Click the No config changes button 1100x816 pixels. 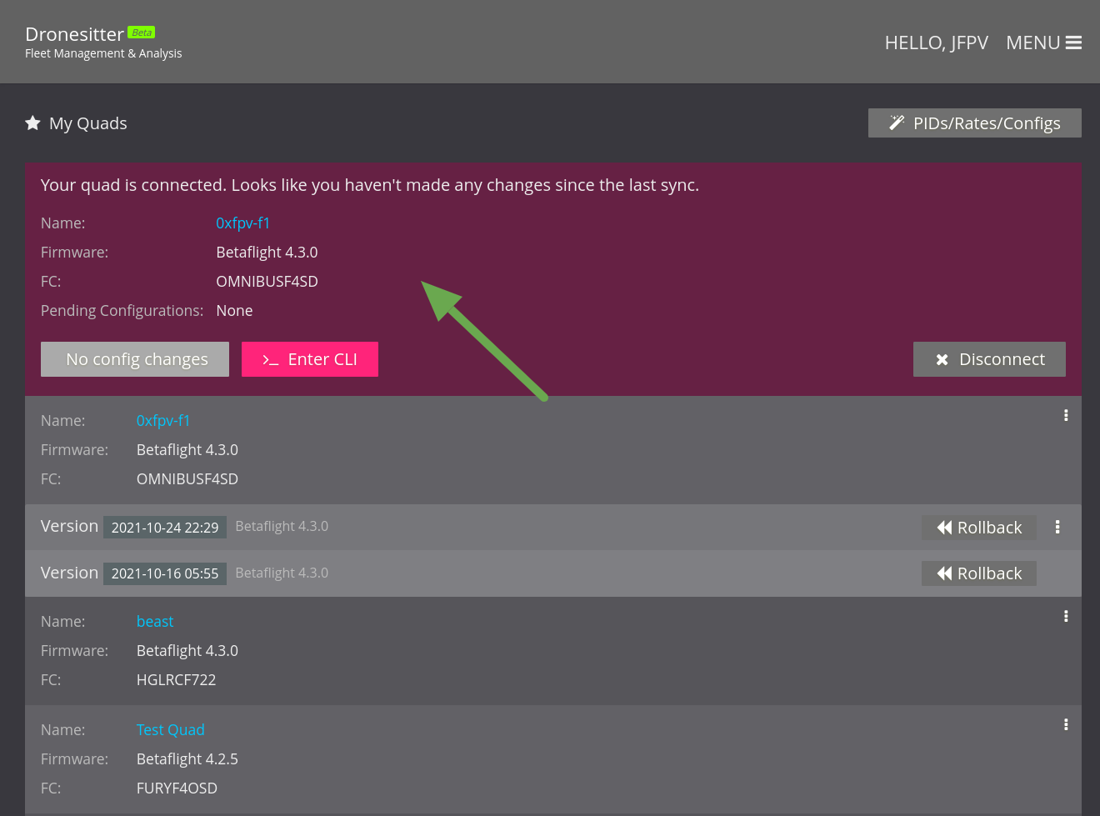[x=135, y=359]
